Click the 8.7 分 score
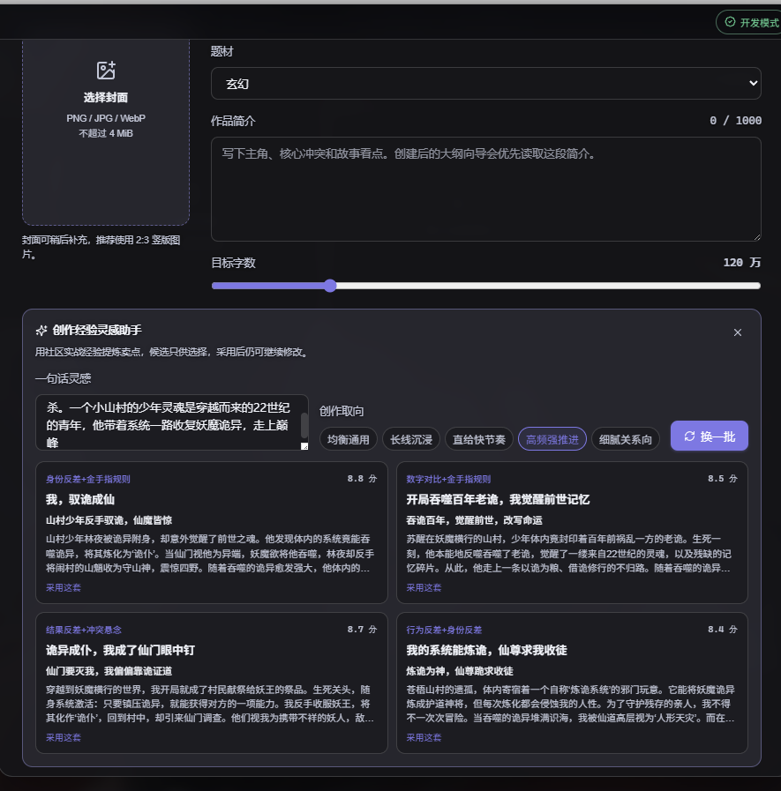The image size is (781, 791). point(362,630)
